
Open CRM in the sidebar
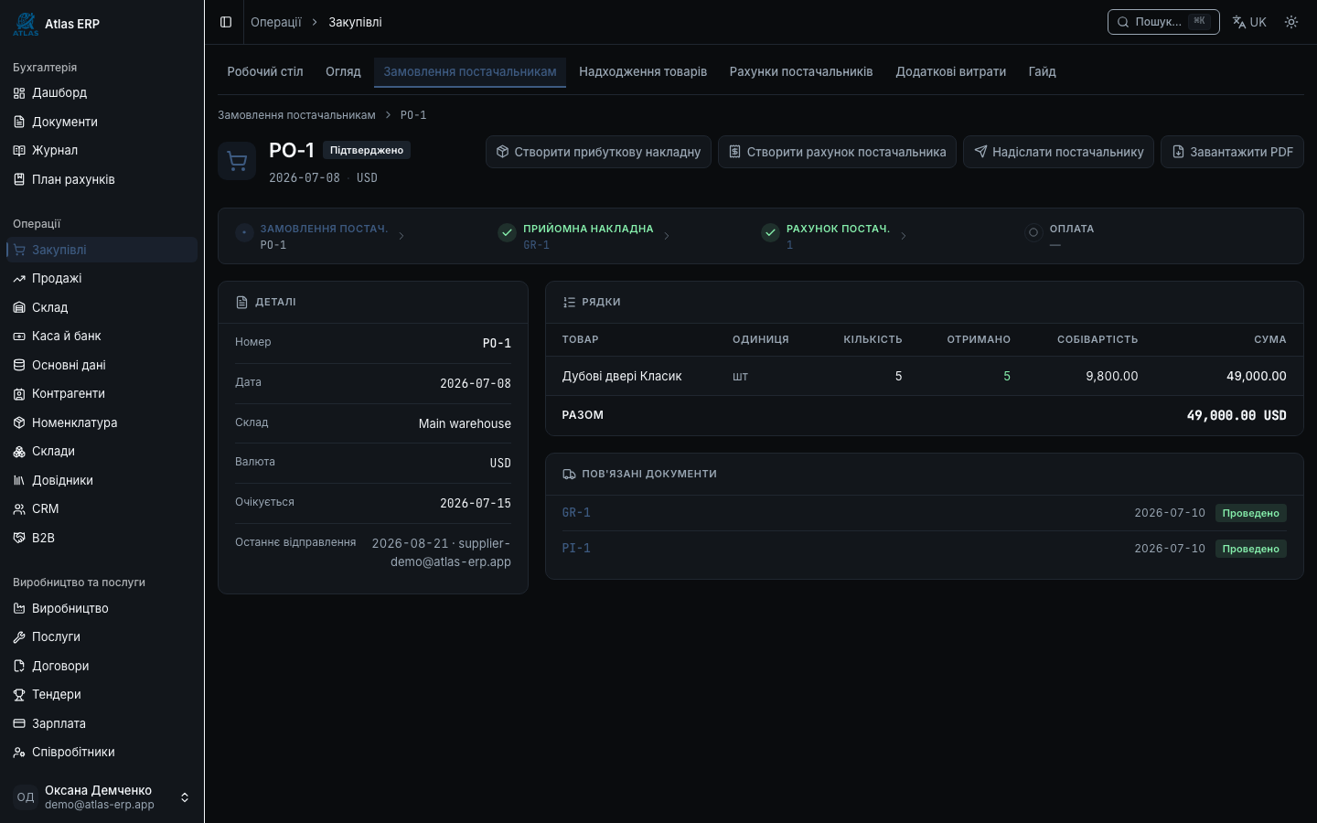tap(102, 508)
